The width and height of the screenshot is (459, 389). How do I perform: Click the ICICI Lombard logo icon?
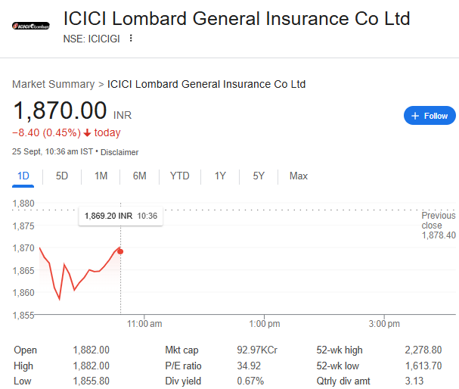31,26
